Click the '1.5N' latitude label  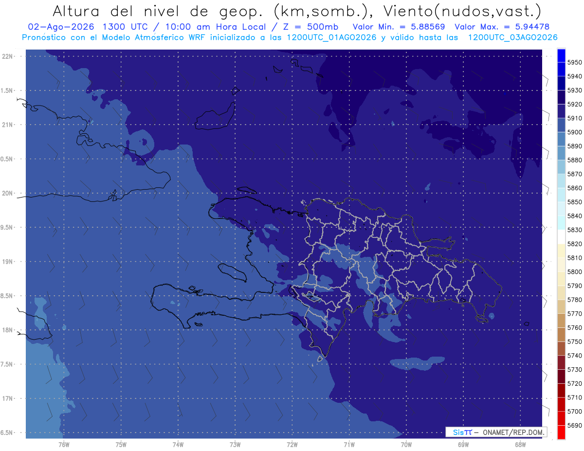pyautogui.click(x=7, y=90)
